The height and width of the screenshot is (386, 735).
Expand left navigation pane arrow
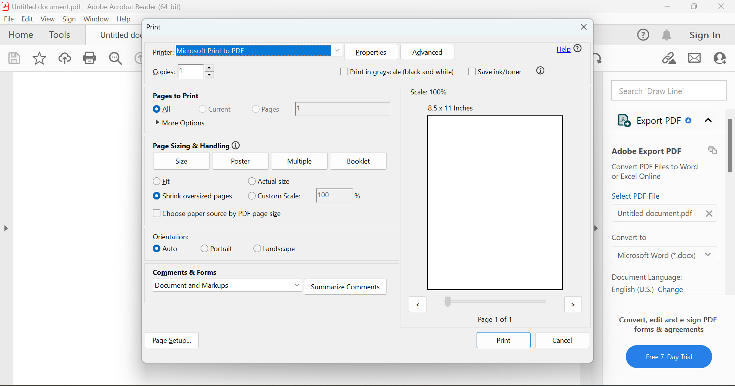(6, 229)
